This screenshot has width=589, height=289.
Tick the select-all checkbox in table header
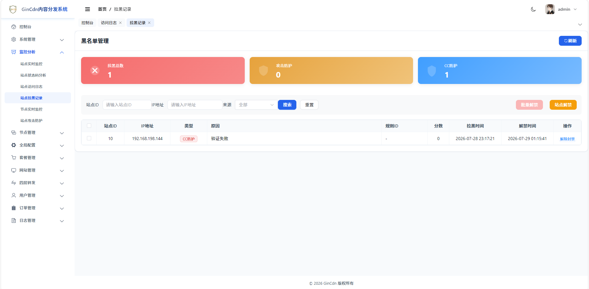click(x=89, y=126)
